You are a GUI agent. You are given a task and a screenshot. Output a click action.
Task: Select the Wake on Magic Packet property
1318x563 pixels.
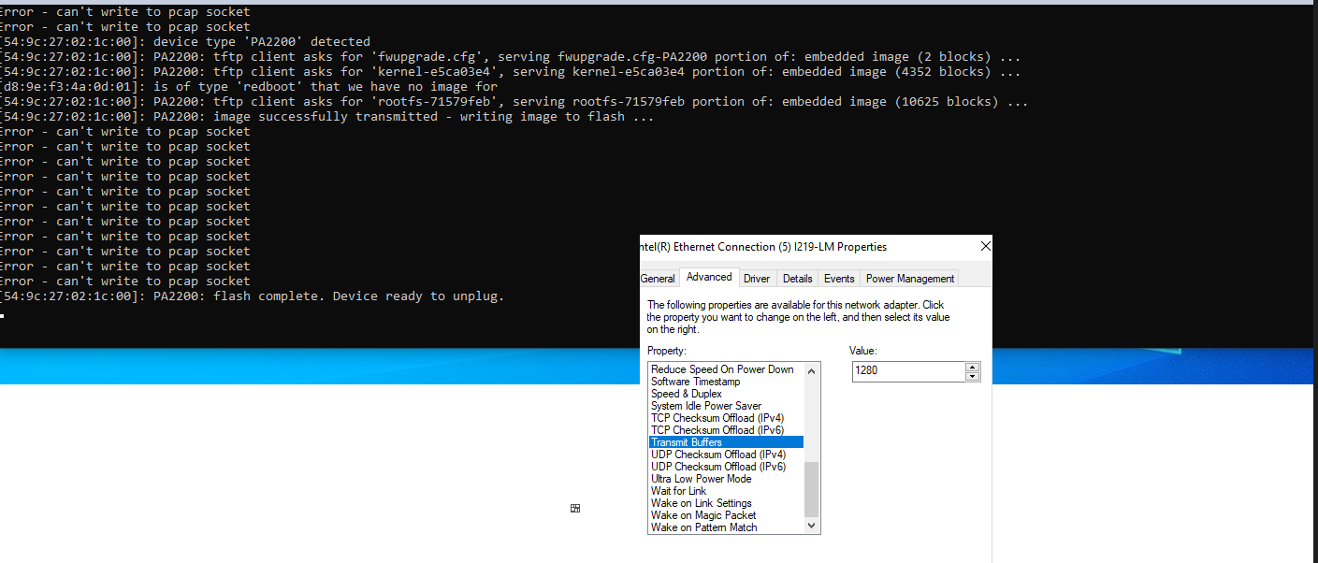click(703, 514)
